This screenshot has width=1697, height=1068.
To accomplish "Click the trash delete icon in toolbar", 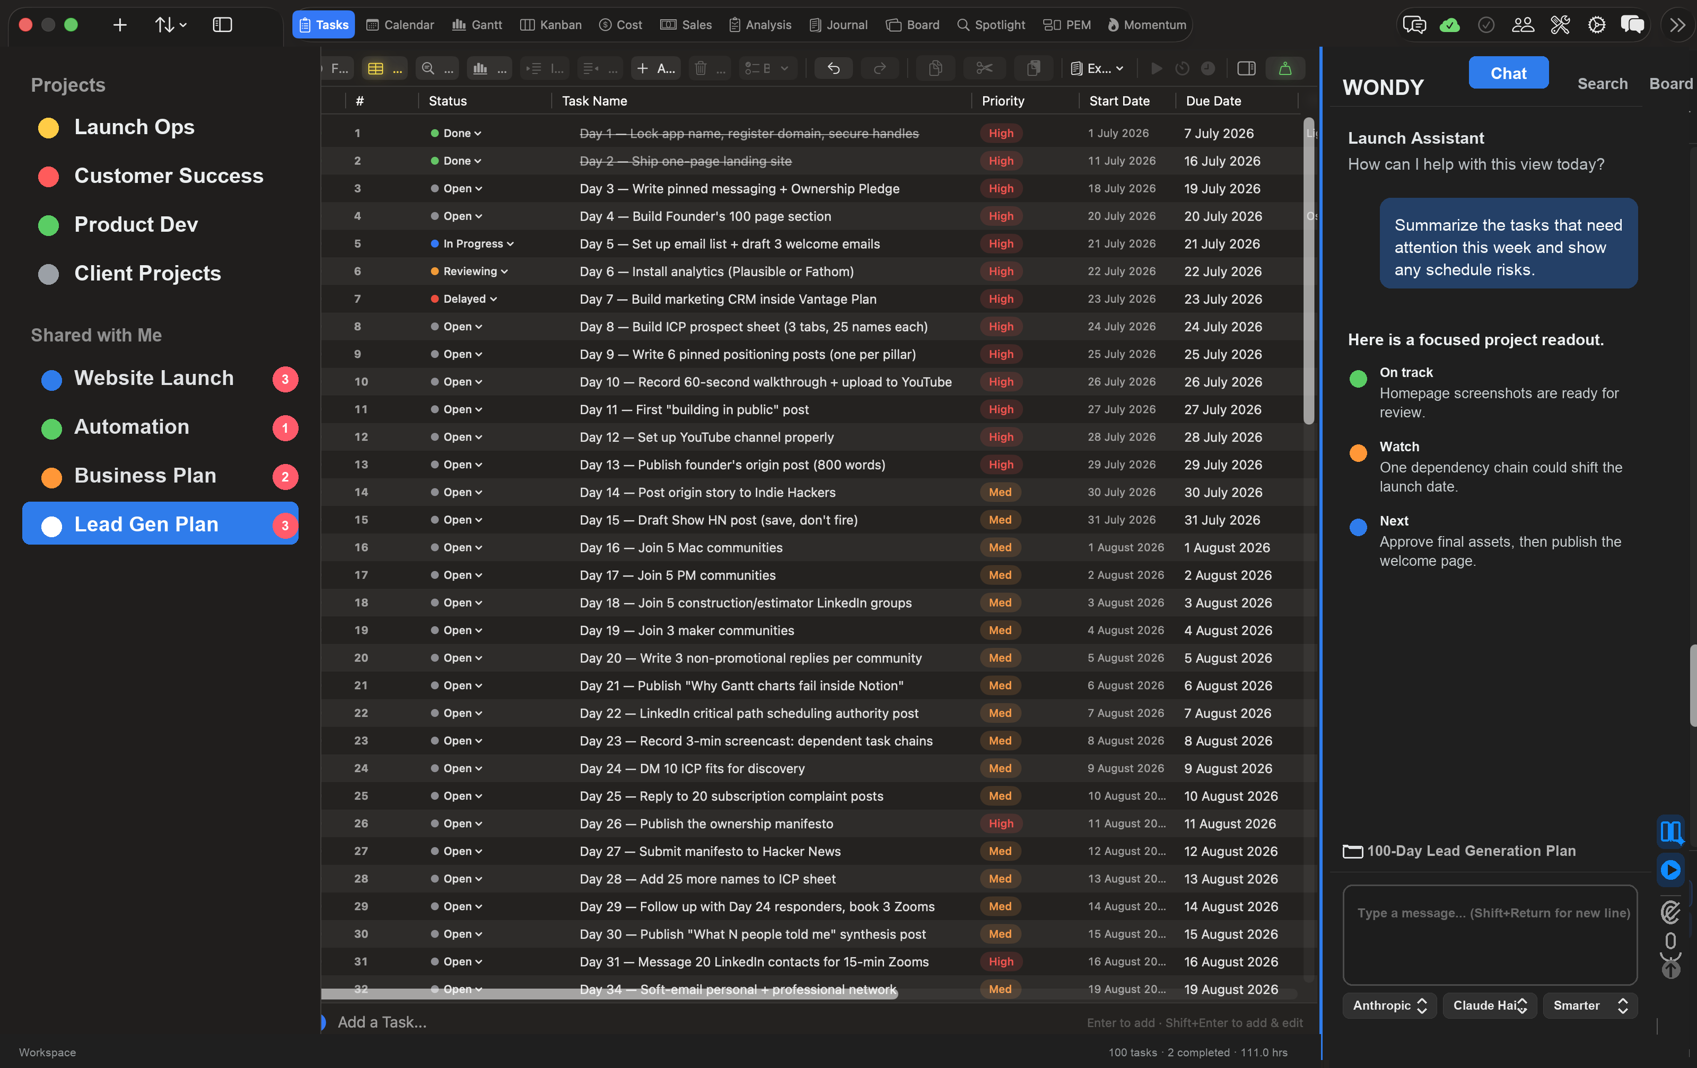I will pyautogui.click(x=710, y=68).
